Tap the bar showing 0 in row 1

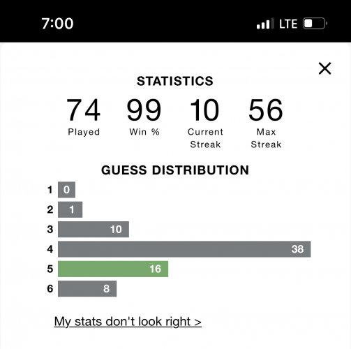click(66, 190)
